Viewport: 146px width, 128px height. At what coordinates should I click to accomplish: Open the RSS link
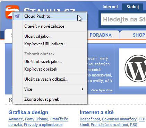(x=134, y=125)
